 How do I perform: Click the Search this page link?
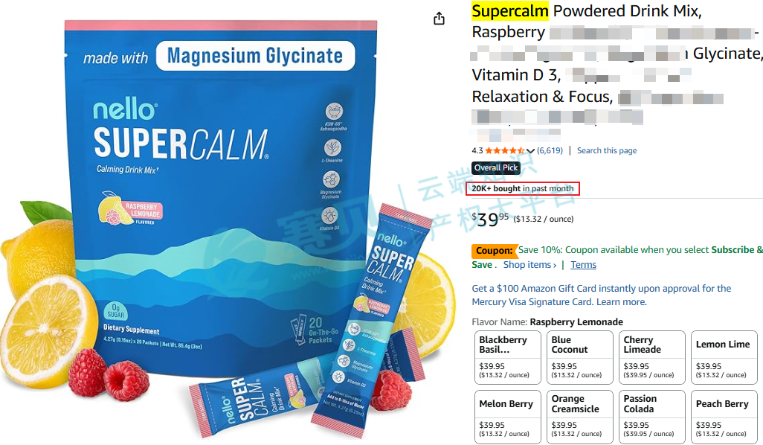click(607, 150)
